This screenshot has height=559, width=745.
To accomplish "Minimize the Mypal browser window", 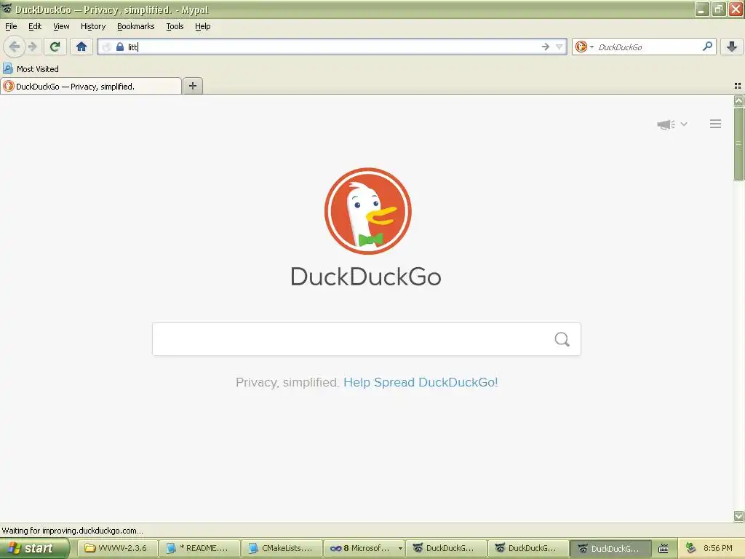I will [702, 9].
